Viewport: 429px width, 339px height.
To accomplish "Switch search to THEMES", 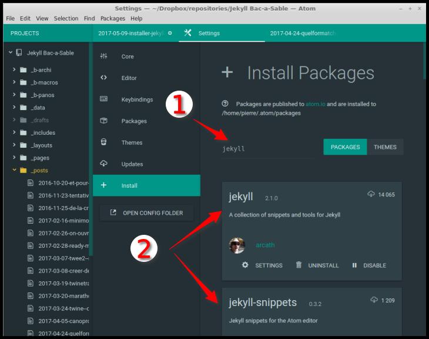I will pyautogui.click(x=385, y=147).
